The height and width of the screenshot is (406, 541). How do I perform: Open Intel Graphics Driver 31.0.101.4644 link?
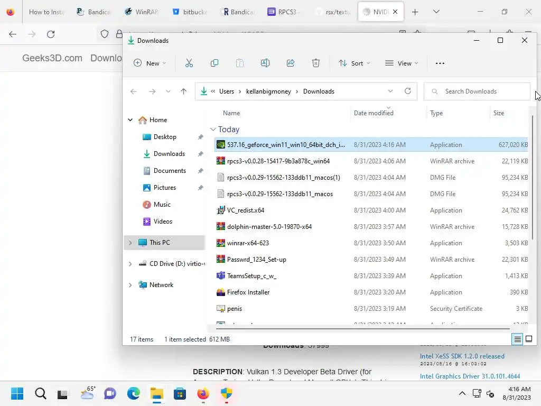[x=470, y=376]
